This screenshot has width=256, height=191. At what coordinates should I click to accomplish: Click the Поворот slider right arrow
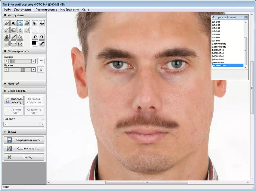coord(42,124)
